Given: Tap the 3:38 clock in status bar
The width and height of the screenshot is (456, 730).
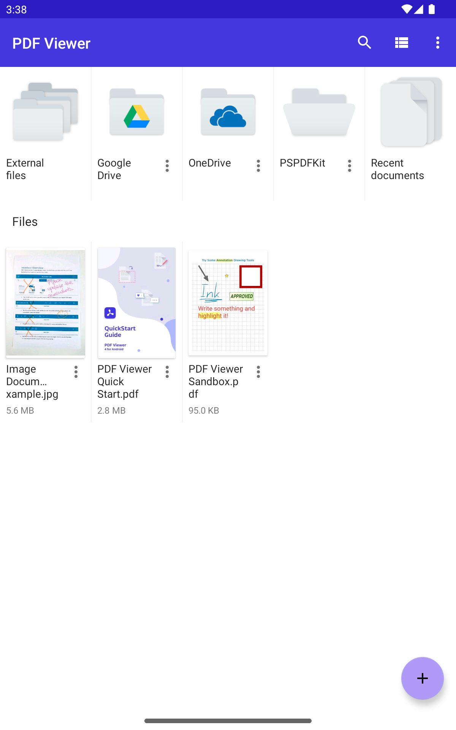Looking at the screenshot, I should tap(16, 10).
